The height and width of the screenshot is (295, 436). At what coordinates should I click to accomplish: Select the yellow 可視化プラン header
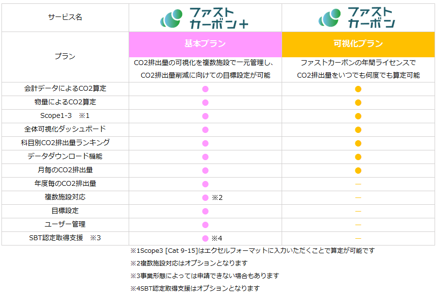tap(358, 44)
